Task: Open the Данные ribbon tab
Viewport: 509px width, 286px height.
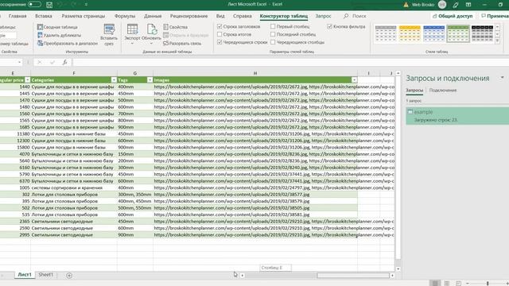Action: click(x=153, y=16)
